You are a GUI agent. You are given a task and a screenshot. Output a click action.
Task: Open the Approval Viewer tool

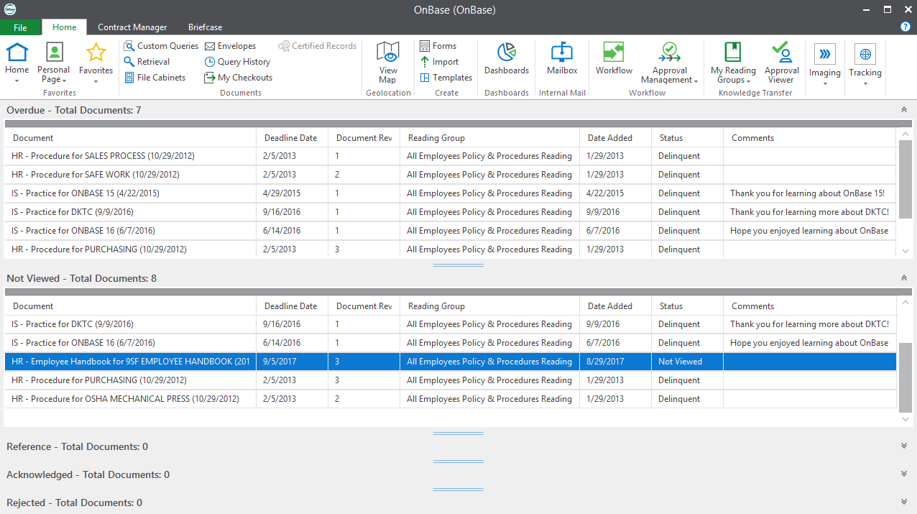pyautogui.click(x=781, y=62)
